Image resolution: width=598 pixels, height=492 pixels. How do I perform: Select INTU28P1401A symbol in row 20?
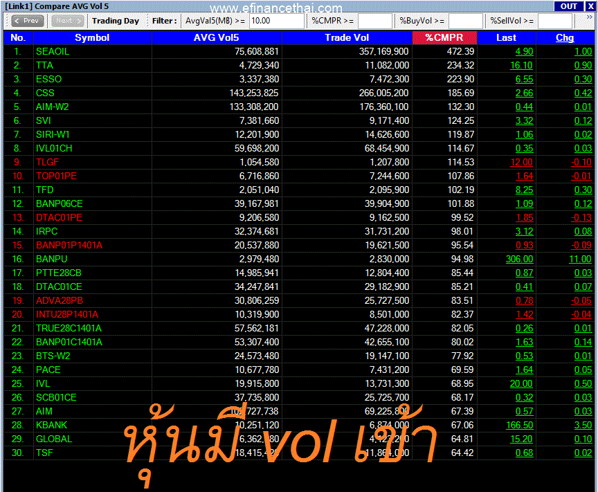point(67,315)
